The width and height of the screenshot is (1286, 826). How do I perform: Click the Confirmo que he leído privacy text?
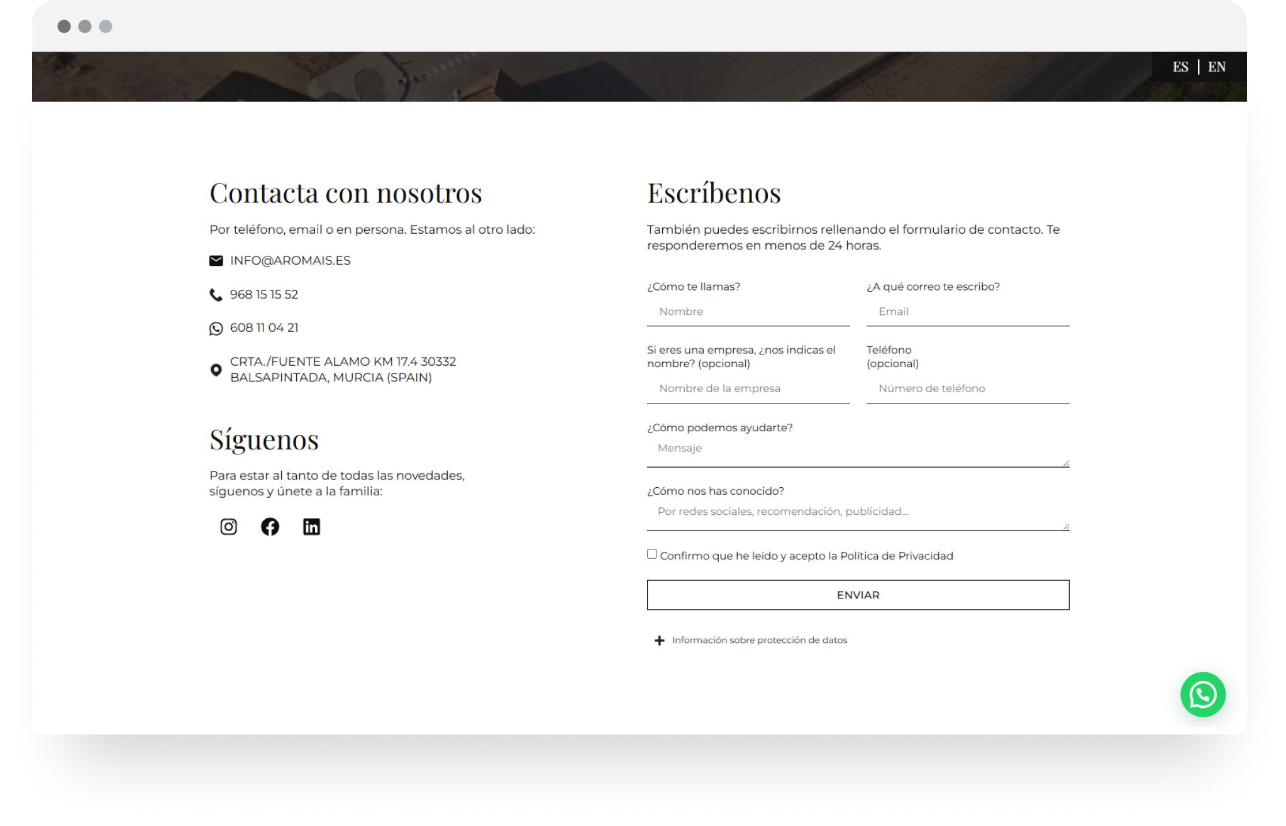point(807,556)
